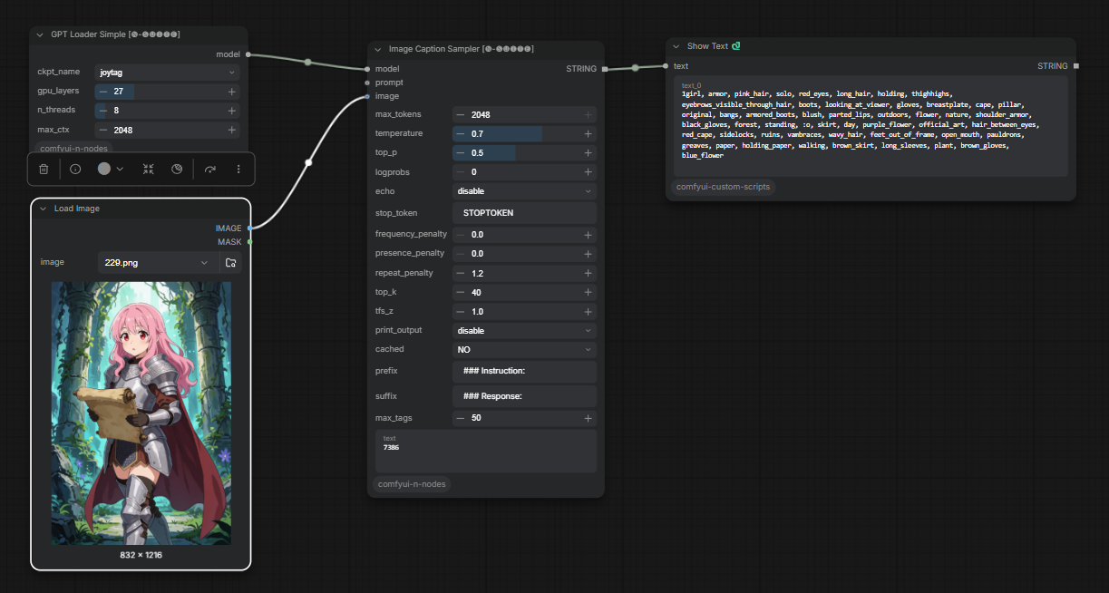Adjust the top_p slider bar
The image size is (1109, 593).
pyautogui.click(x=524, y=153)
